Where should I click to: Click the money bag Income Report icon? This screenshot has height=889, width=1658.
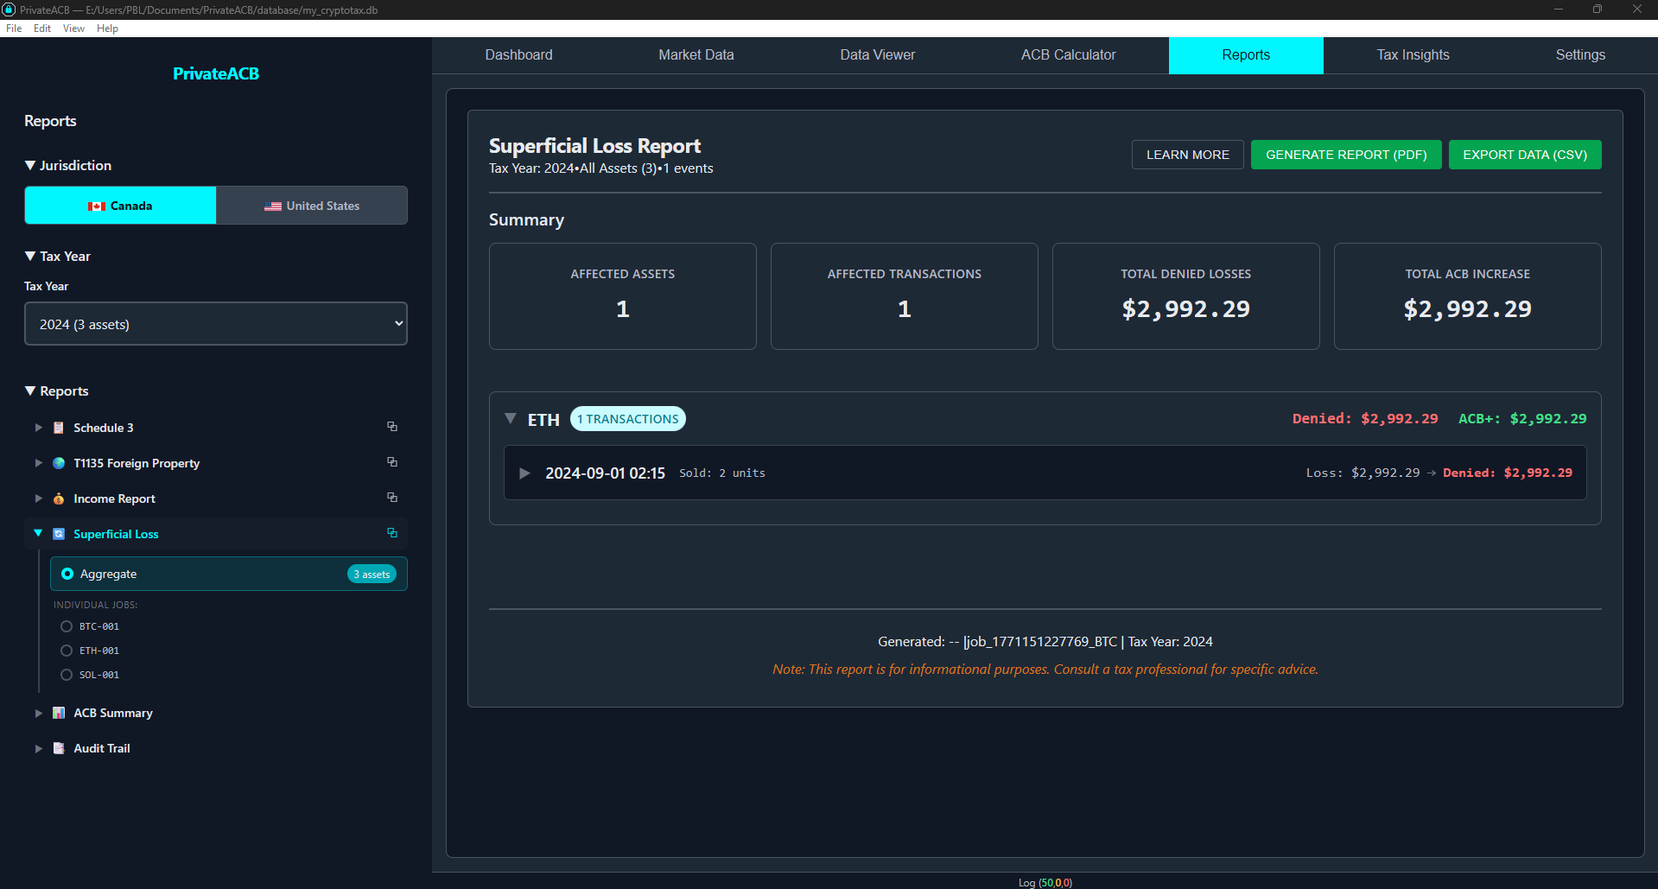click(x=59, y=498)
